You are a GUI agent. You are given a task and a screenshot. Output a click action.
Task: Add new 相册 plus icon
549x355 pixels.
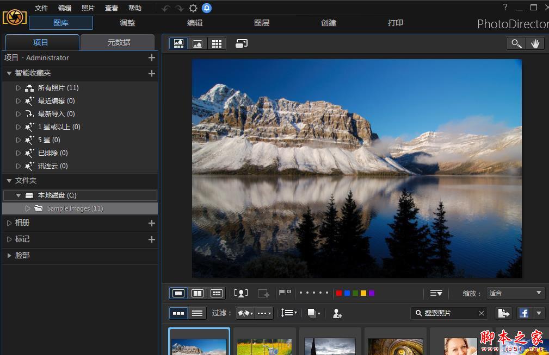coord(152,223)
